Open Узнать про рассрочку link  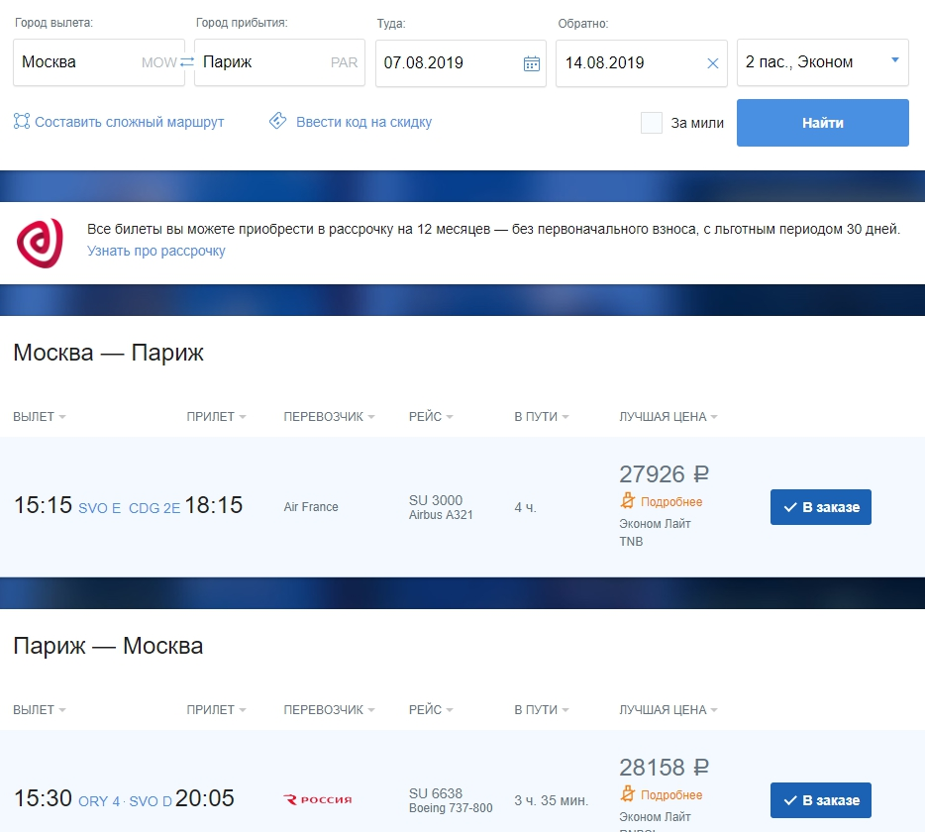point(156,251)
